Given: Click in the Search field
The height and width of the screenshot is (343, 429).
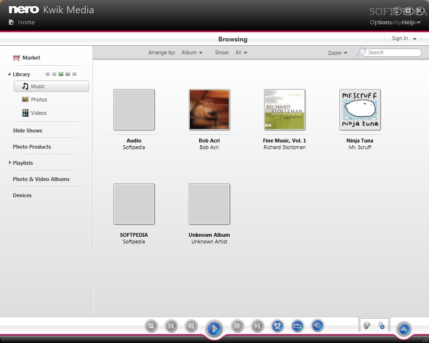Looking at the screenshot, I should pyautogui.click(x=393, y=52).
